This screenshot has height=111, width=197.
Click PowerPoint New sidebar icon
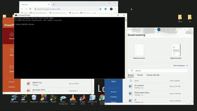(x=11, y=52)
